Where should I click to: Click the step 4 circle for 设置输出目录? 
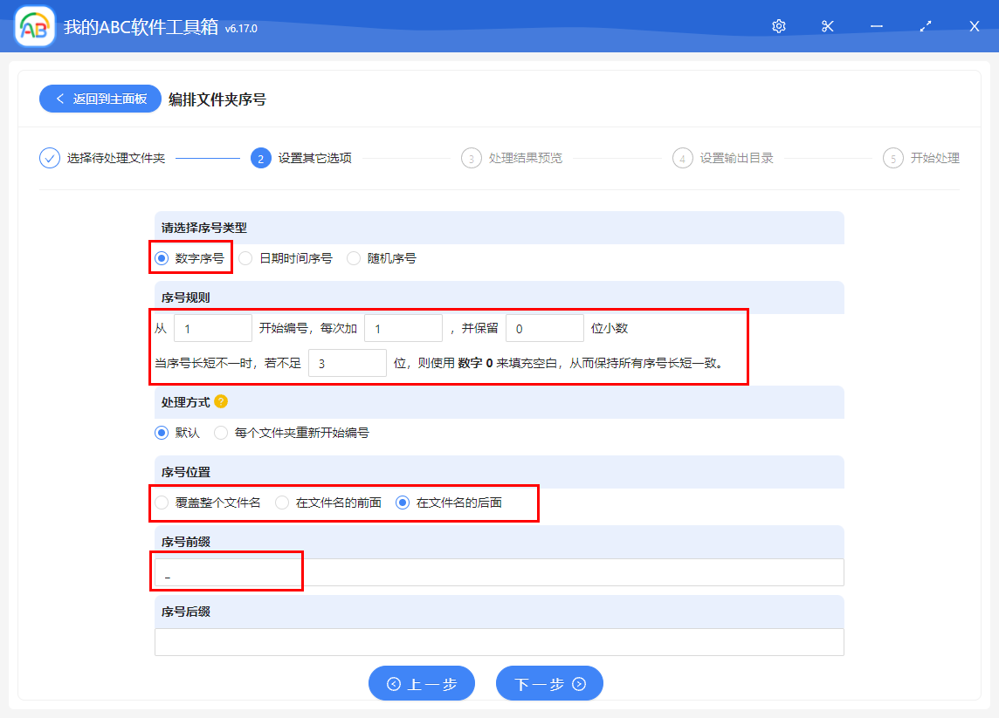pyautogui.click(x=682, y=158)
